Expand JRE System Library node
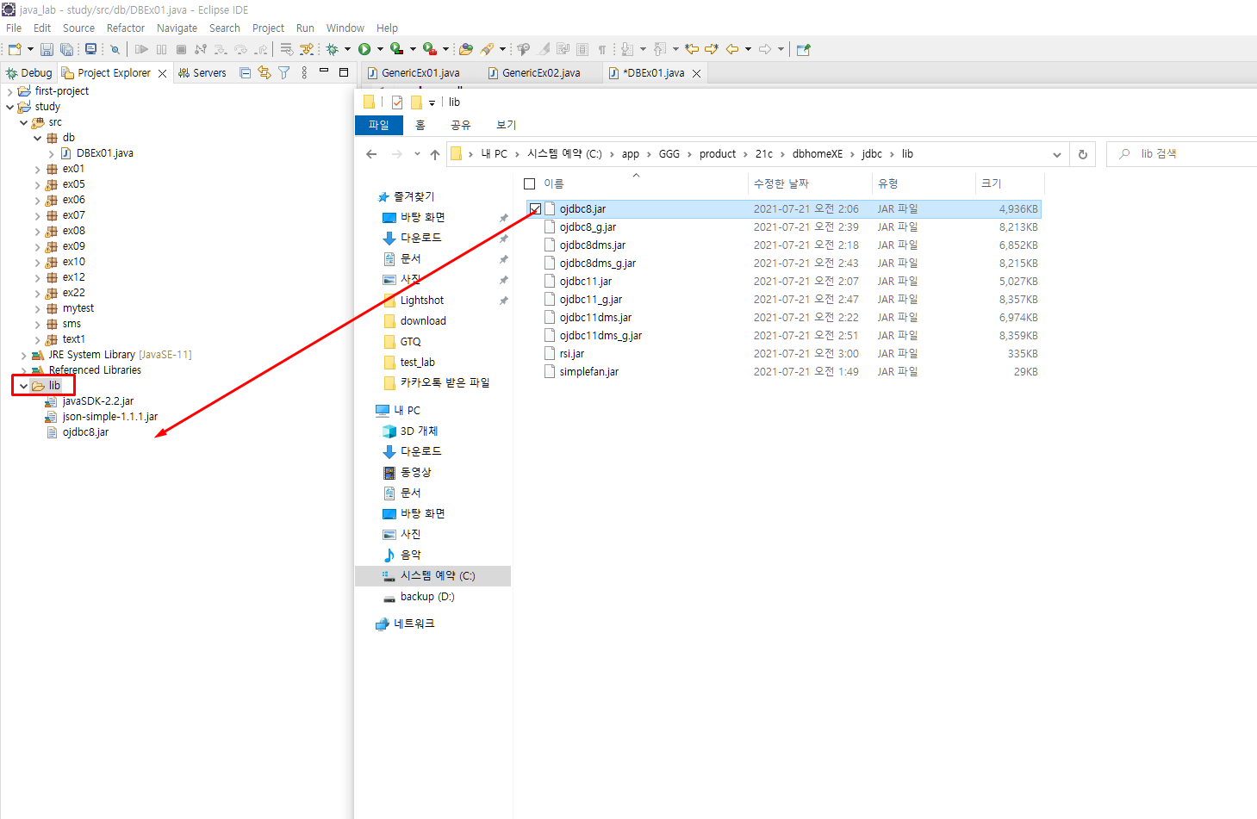This screenshot has height=819, width=1257. (x=24, y=355)
